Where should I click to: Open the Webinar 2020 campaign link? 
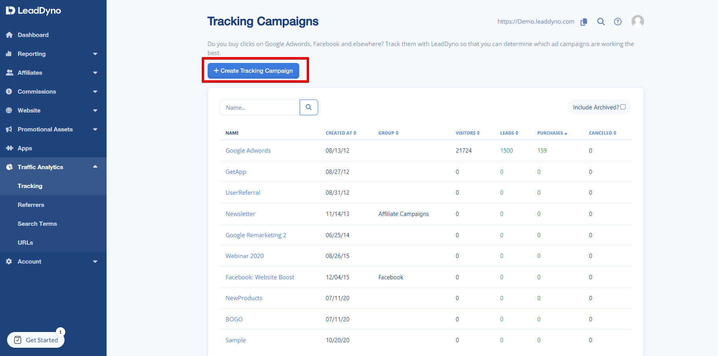coord(245,256)
